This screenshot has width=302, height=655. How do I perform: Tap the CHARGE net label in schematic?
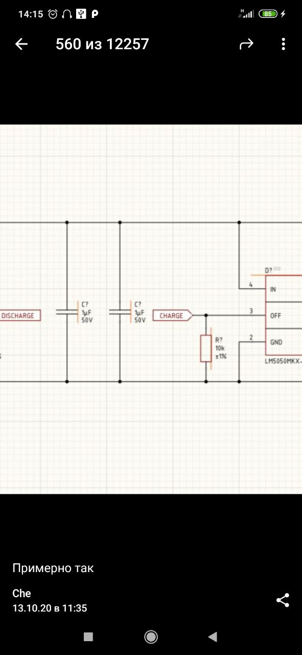point(173,316)
